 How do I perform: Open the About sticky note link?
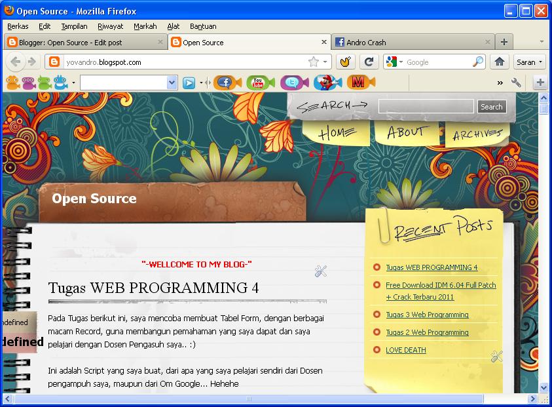[407, 132]
